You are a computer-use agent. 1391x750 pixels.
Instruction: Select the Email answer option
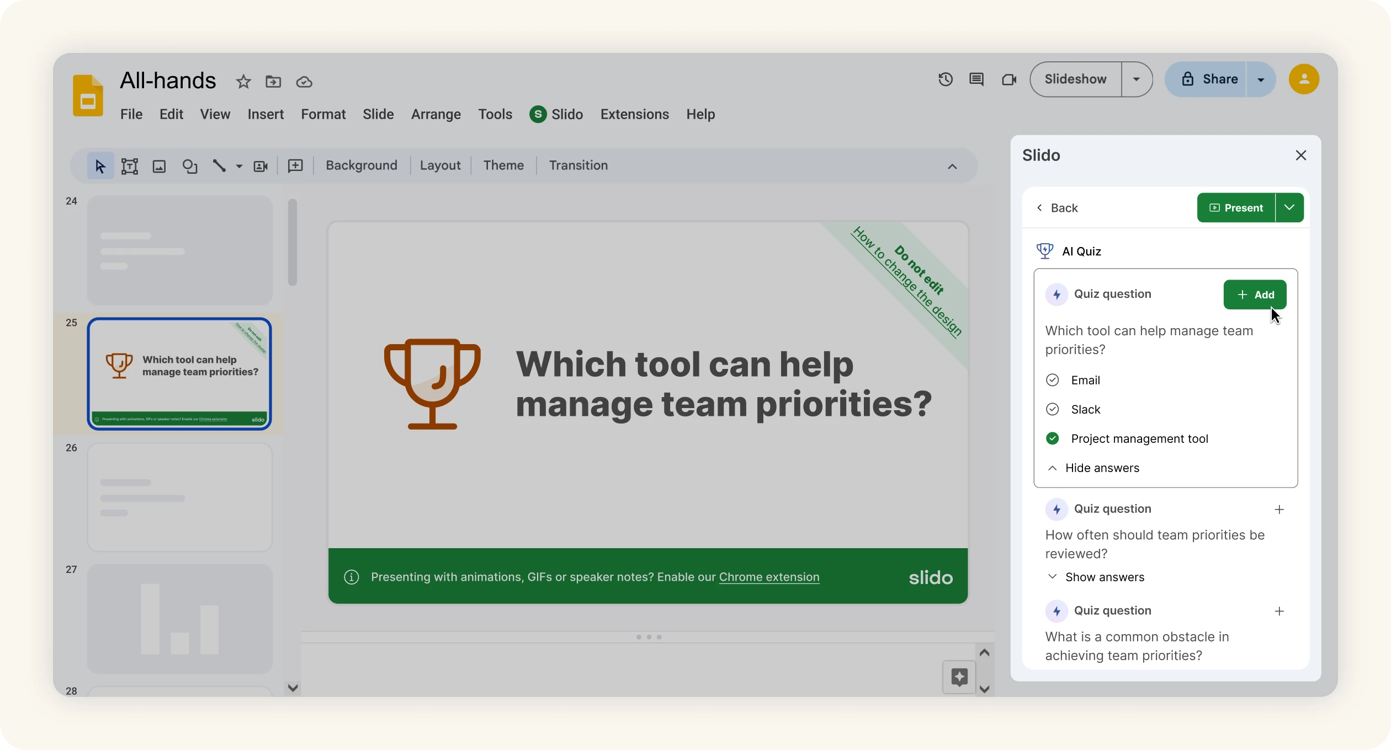1085,380
